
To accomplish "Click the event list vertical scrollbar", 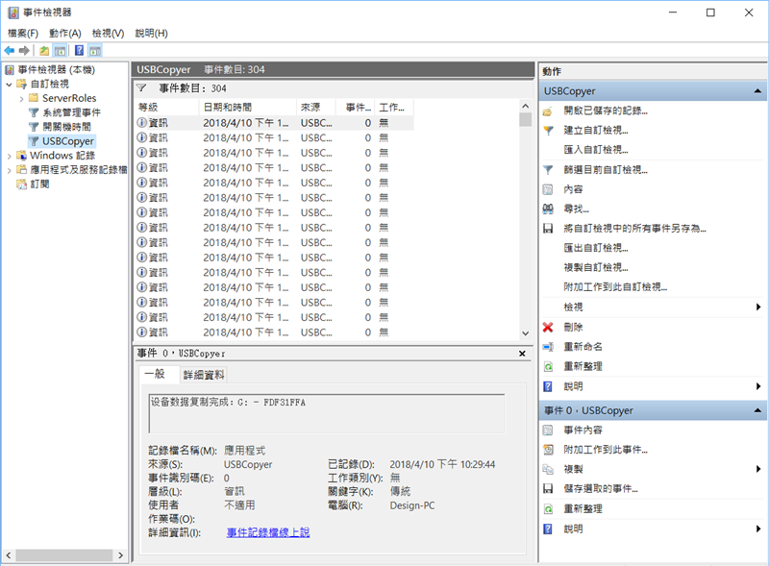I will coord(525,221).
